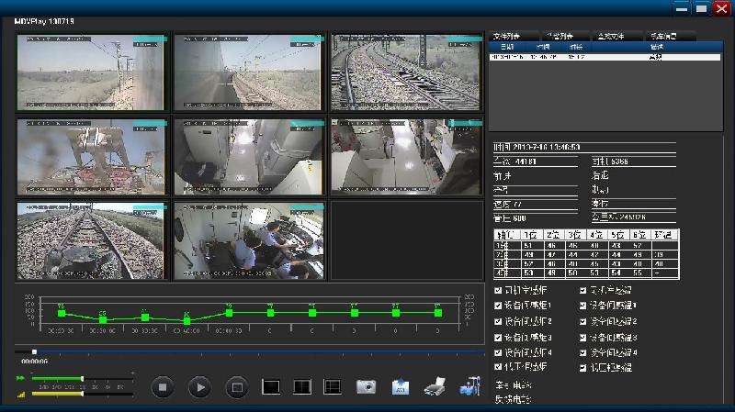This screenshot has height=412, width=735.
Task: Click the round fullscreen frame button
Action: pos(236,387)
